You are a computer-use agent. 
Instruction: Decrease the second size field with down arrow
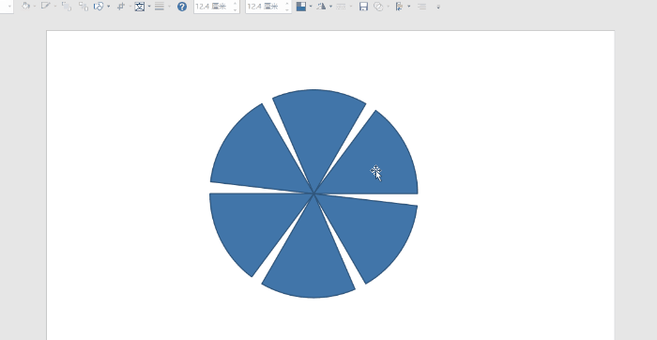287,9
